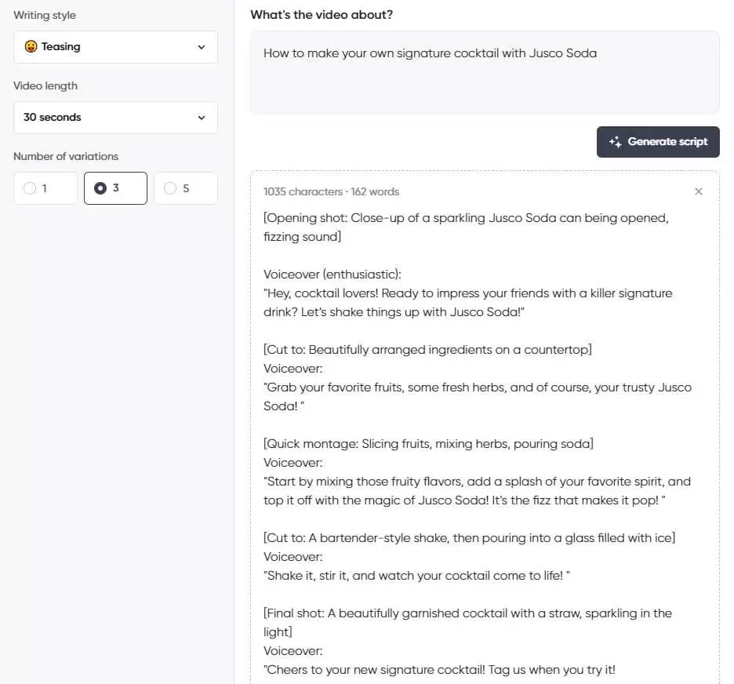The image size is (734, 684).
Task: Click the 'Cheers to your new signature cocktail!' line
Action: [x=440, y=669]
